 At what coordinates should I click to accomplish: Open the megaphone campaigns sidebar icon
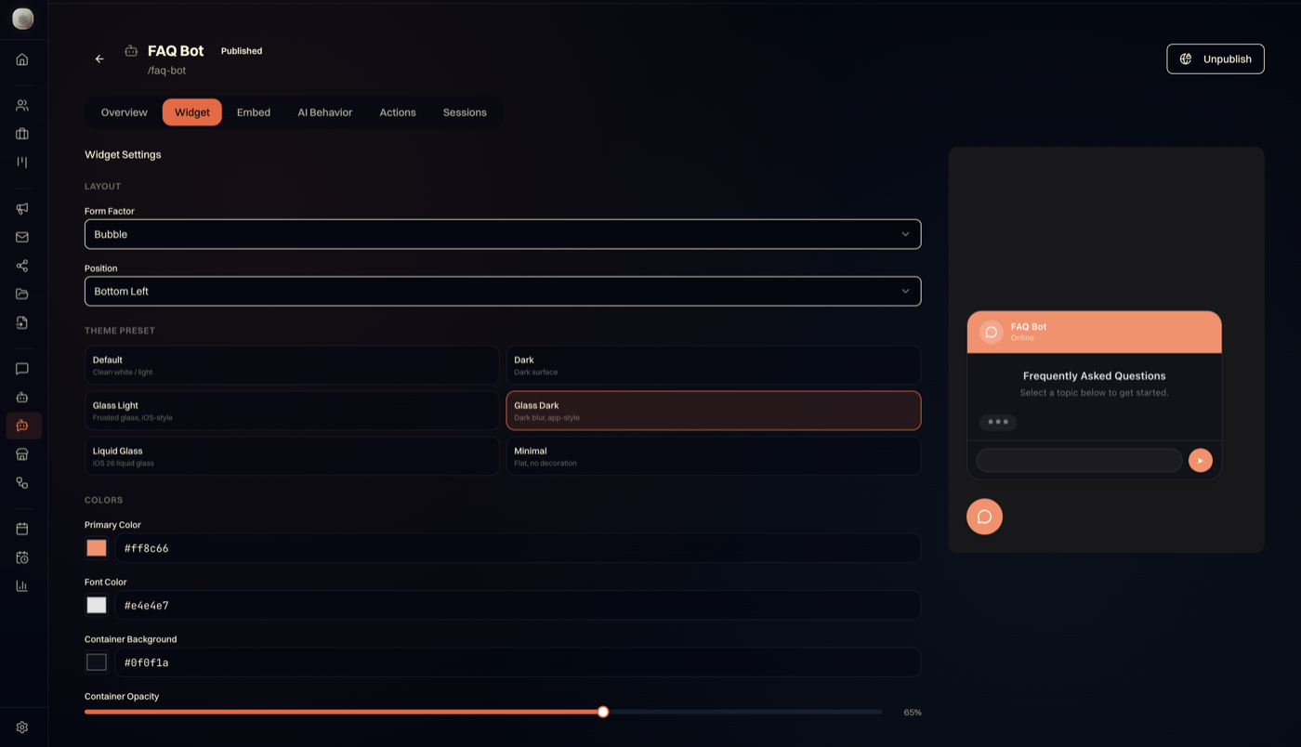pyautogui.click(x=22, y=208)
